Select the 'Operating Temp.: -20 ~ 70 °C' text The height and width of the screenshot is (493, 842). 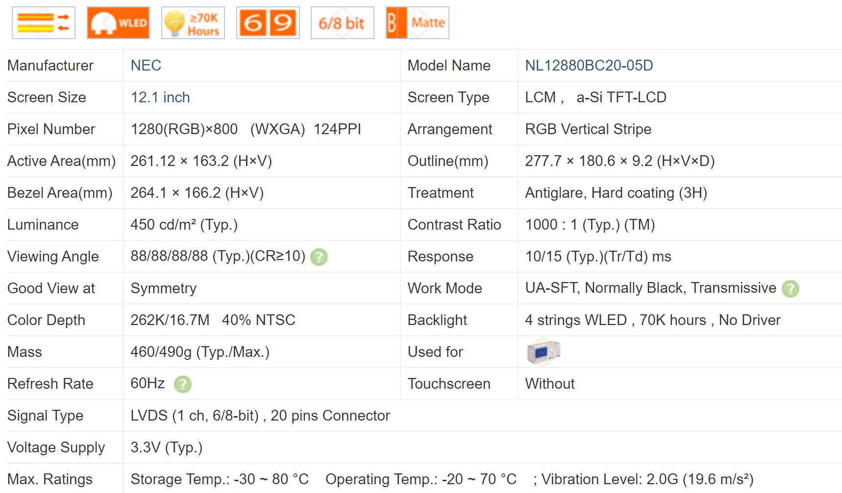pyautogui.click(x=421, y=479)
